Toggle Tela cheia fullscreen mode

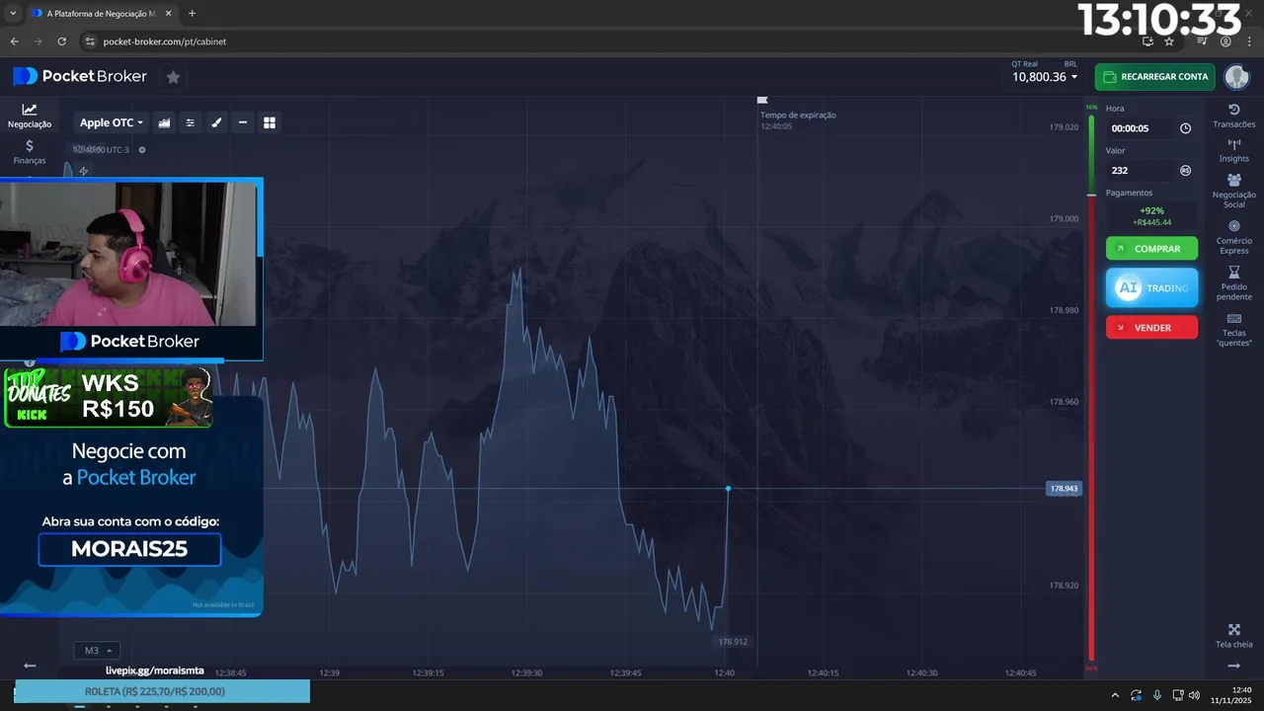click(x=1233, y=636)
